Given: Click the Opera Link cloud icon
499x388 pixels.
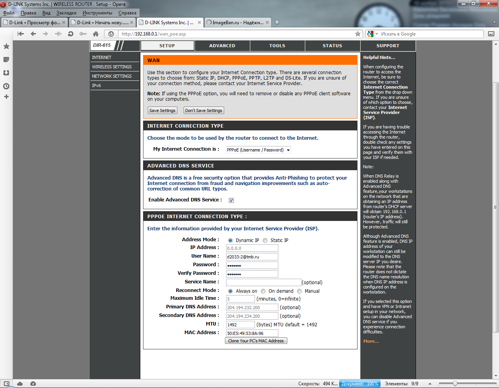Looking at the screenshot, I should [20, 384].
